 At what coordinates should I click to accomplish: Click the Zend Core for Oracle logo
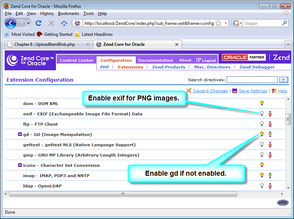point(30,60)
